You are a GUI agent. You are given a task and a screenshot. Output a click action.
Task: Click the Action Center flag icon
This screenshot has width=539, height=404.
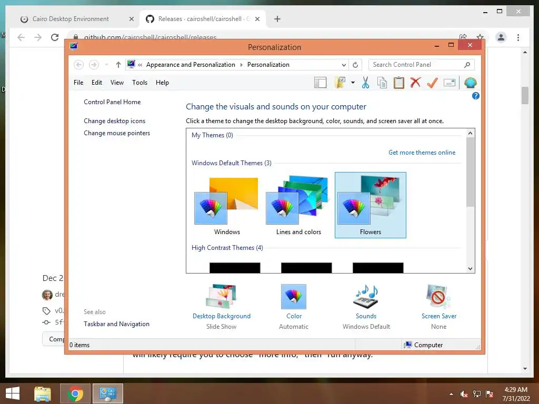click(x=489, y=394)
